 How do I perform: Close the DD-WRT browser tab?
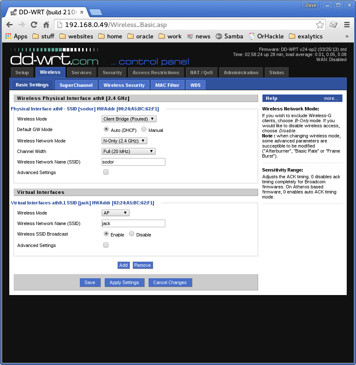tap(82, 12)
